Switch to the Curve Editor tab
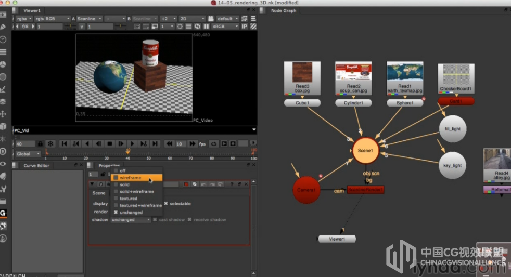This screenshot has height=277, width=511. coord(36,165)
